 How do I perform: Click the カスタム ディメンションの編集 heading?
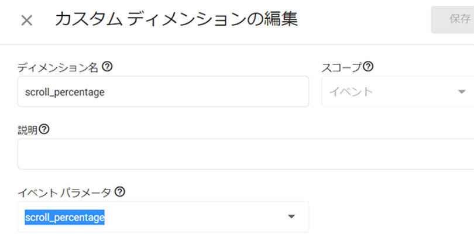coord(177,19)
